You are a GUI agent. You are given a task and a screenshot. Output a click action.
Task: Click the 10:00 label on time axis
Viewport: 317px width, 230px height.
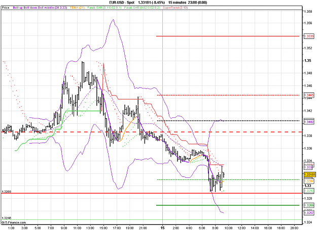(x=228, y=228)
